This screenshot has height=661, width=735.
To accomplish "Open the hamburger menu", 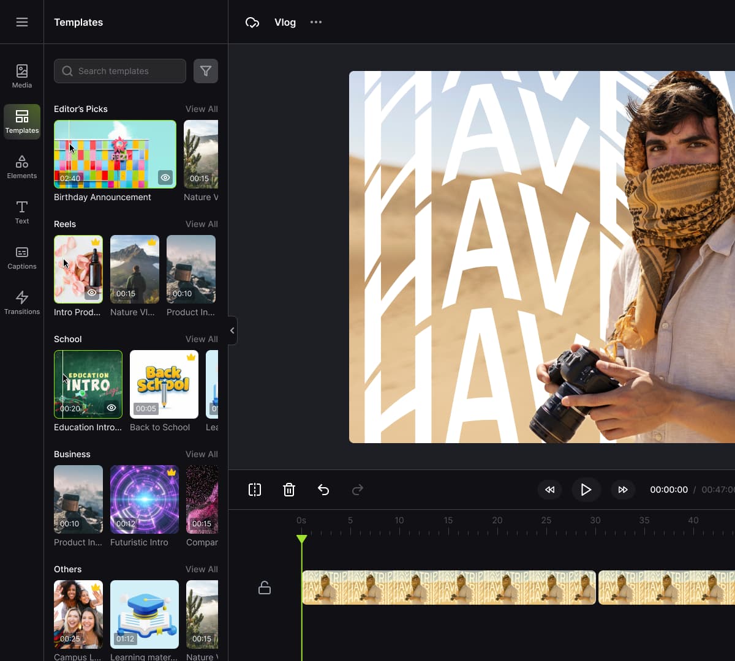I will click(x=22, y=23).
